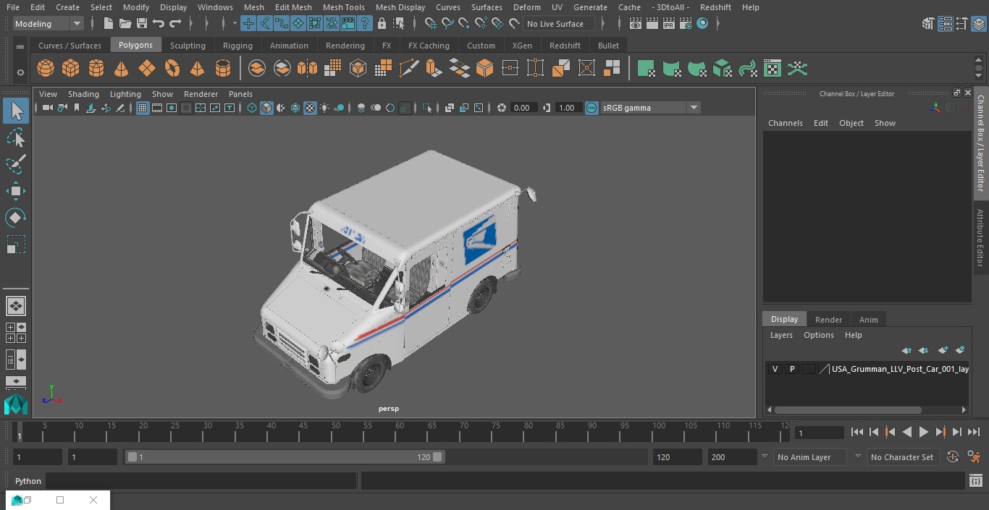Image resolution: width=989 pixels, height=510 pixels.
Task: Click the polygon cone shelf icon
Action: 122,69
